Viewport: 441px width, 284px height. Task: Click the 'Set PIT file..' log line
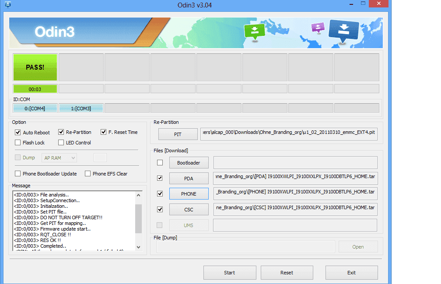40,212
